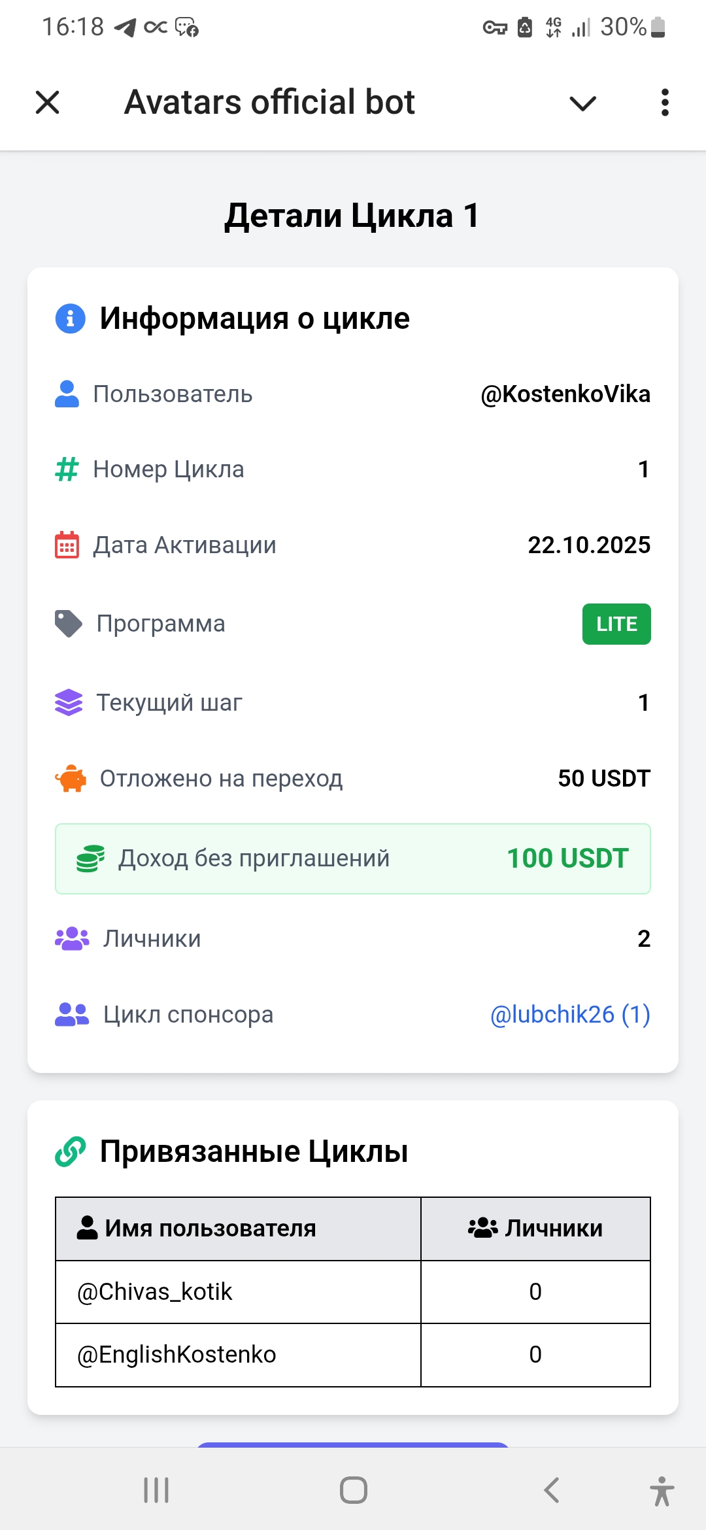Open the three-dot options menu
Screen dimensions: 706x1530
[x=665, y=103]
